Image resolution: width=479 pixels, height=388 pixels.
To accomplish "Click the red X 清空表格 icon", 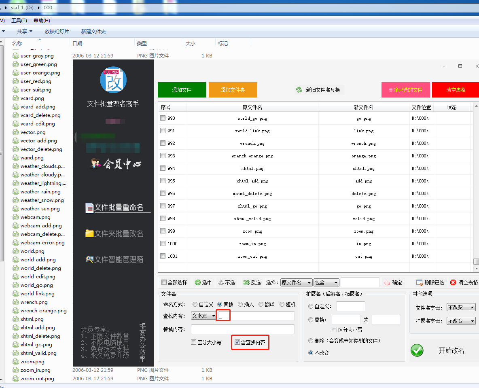I will [453, 282].
